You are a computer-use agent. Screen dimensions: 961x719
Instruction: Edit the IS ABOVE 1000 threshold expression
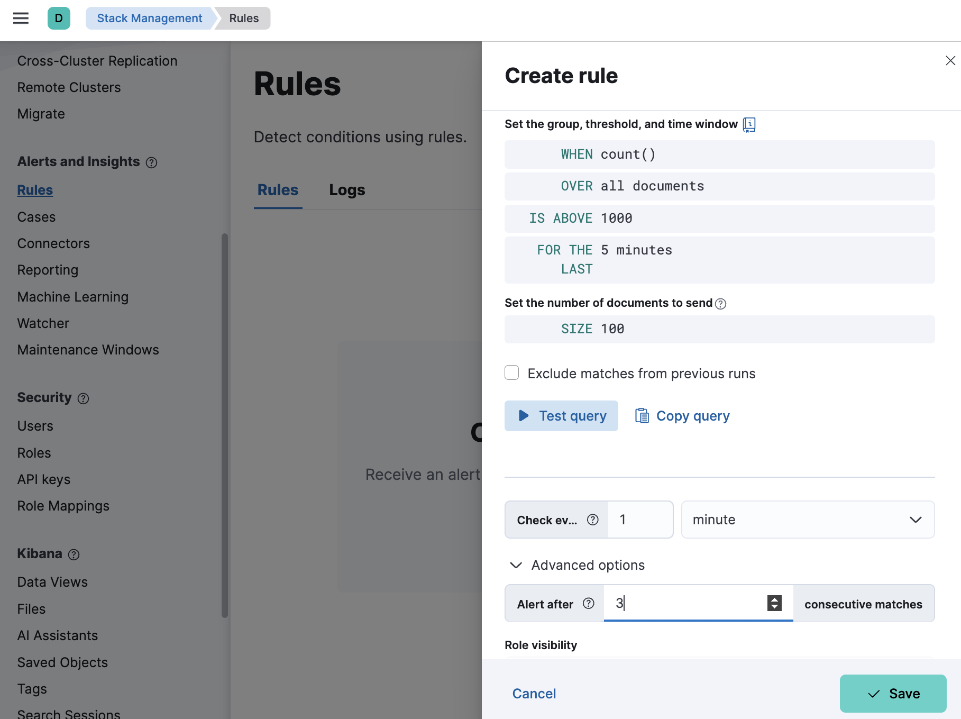click(581, 219)
